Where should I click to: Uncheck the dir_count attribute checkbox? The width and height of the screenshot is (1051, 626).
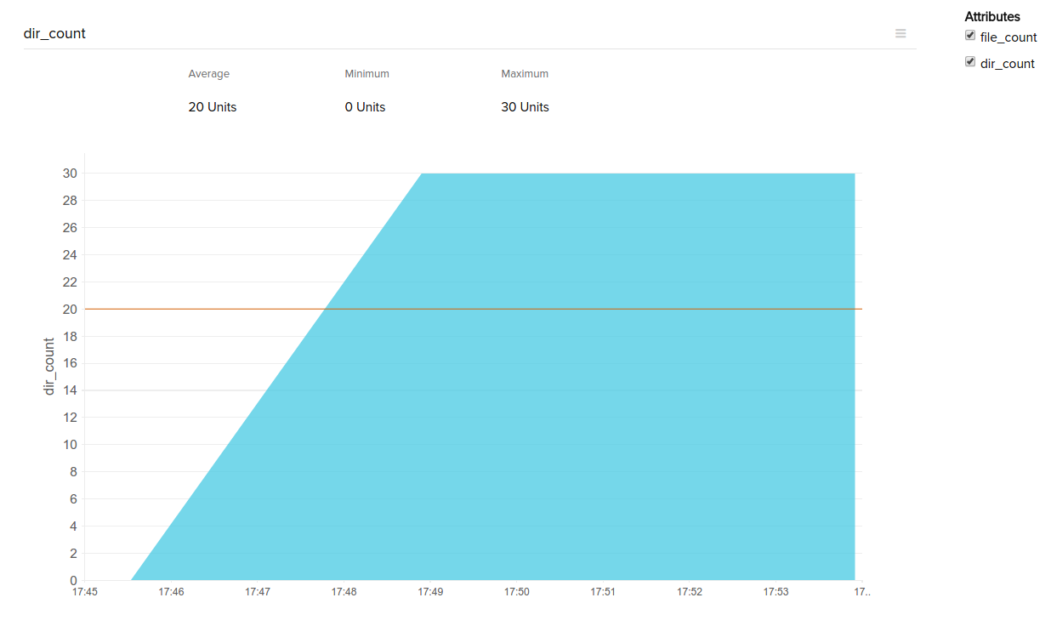click(970, 62)
